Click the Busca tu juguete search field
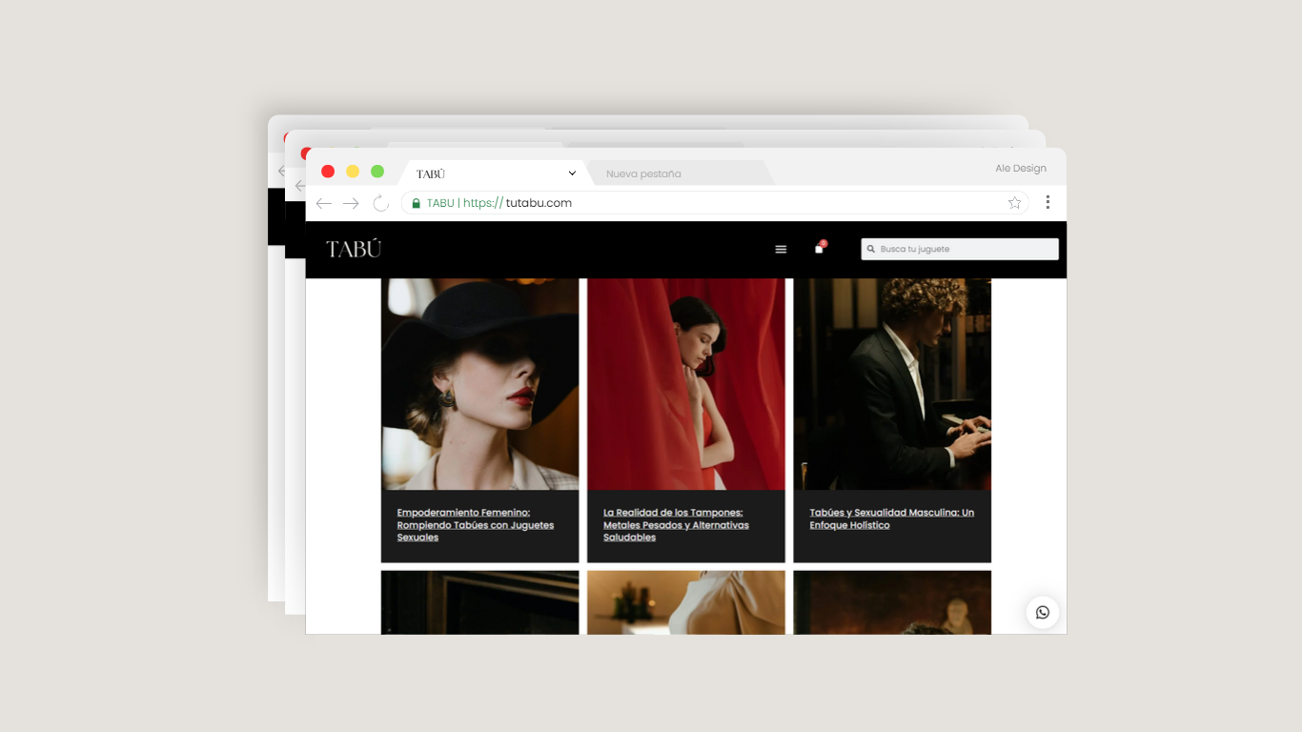The width and height of the screenshot is (1302, 732). click(x=965, y=250)
